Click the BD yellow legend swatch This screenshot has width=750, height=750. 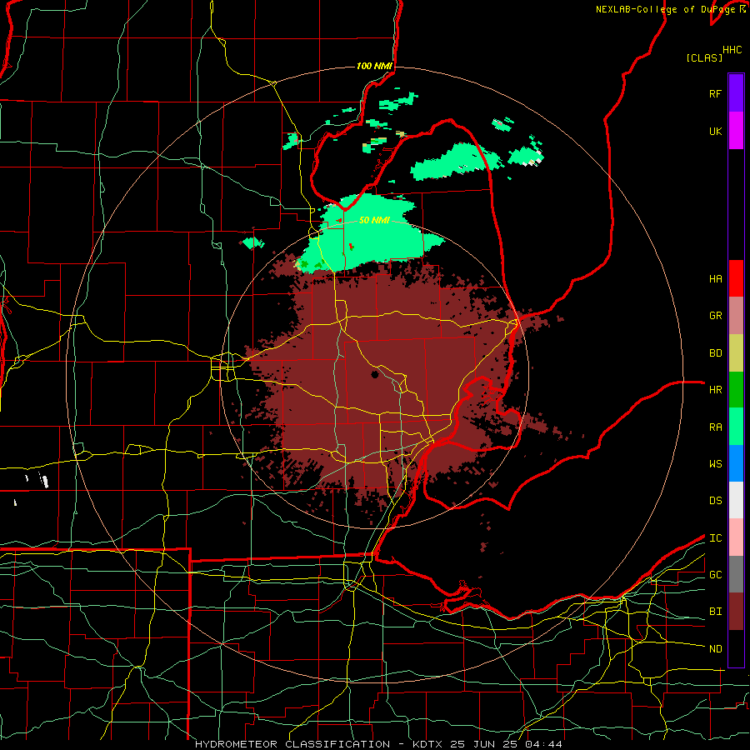[736, 352]
